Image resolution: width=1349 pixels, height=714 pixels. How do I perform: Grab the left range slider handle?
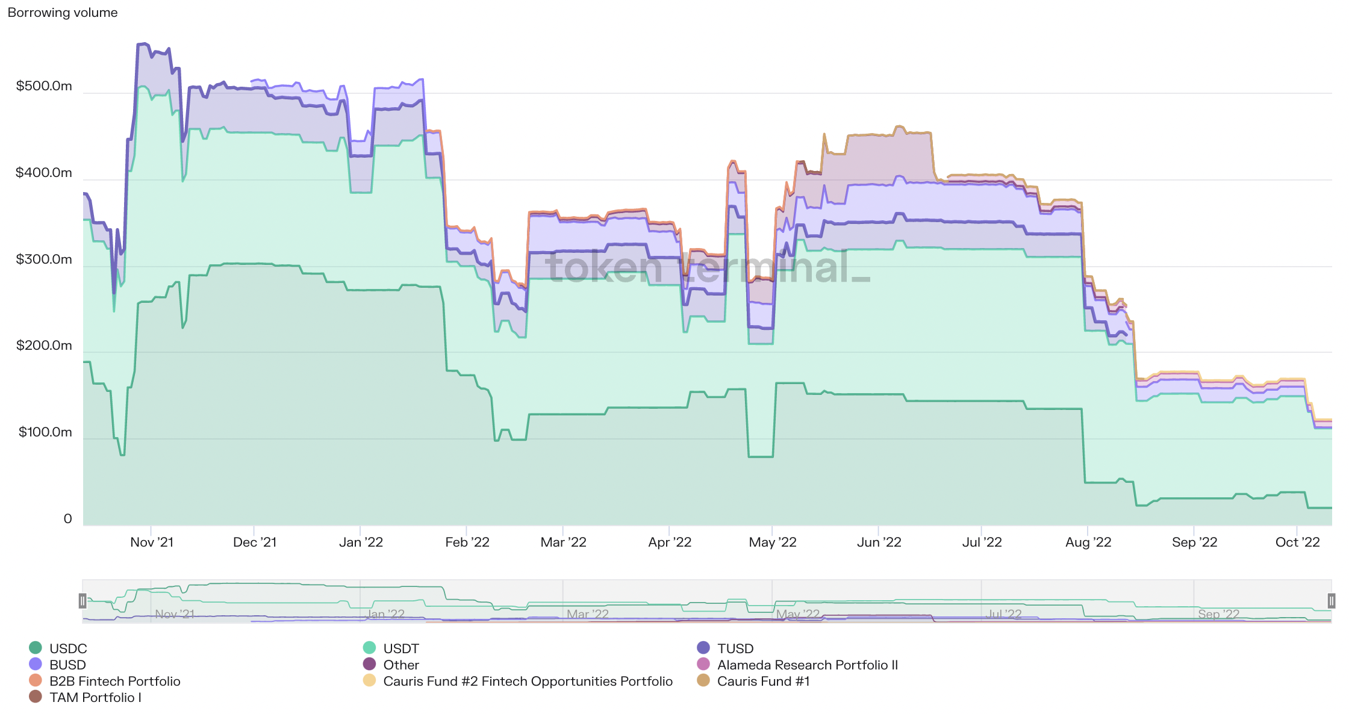pos(83,600)
